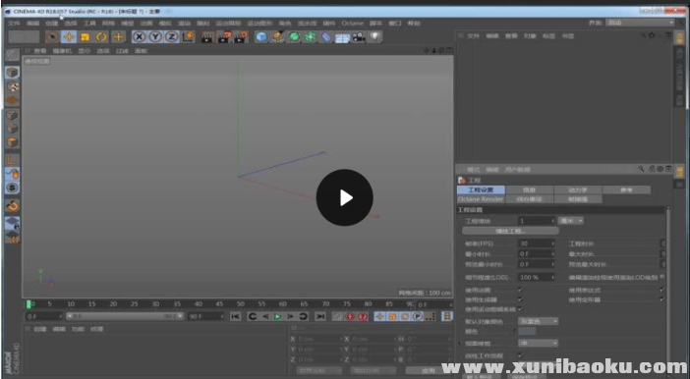
Task: Click the Render View clapperboard icon
Action: click(x=206, y=37)
